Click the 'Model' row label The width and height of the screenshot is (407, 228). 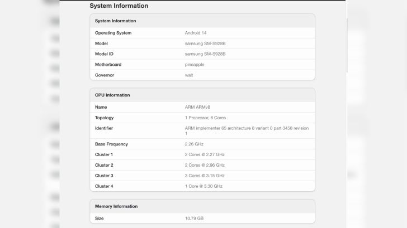click(101, 43)
